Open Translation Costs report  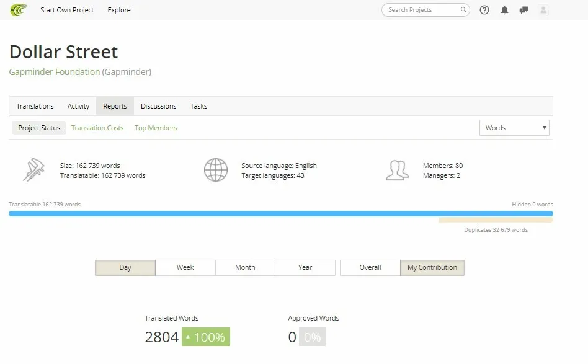97,128
